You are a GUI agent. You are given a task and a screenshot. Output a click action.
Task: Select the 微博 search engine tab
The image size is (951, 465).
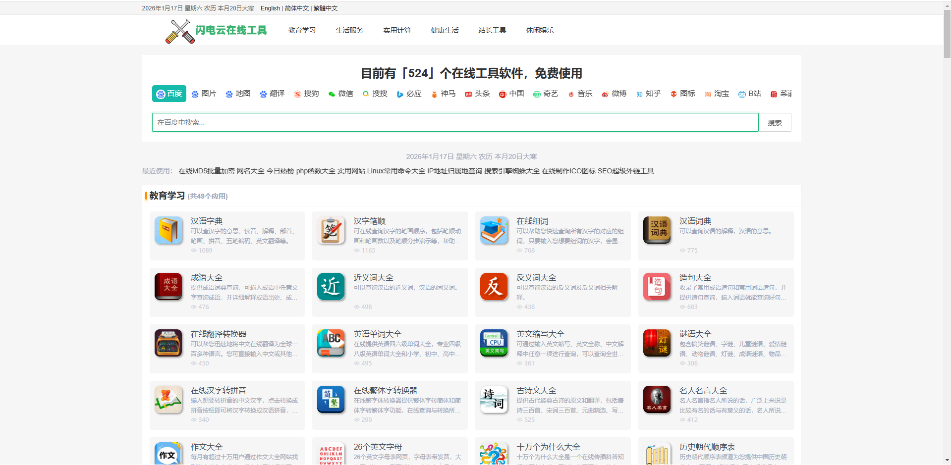pos(614,94)
